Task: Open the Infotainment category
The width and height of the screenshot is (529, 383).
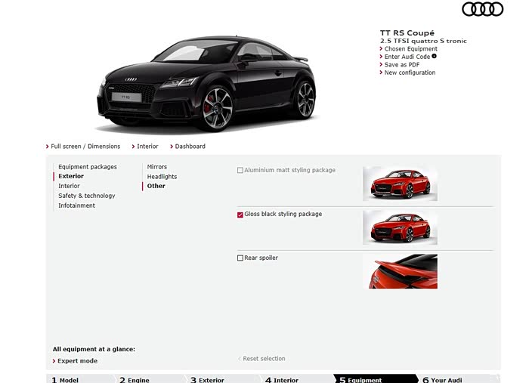Action: (x=76, y=205)
